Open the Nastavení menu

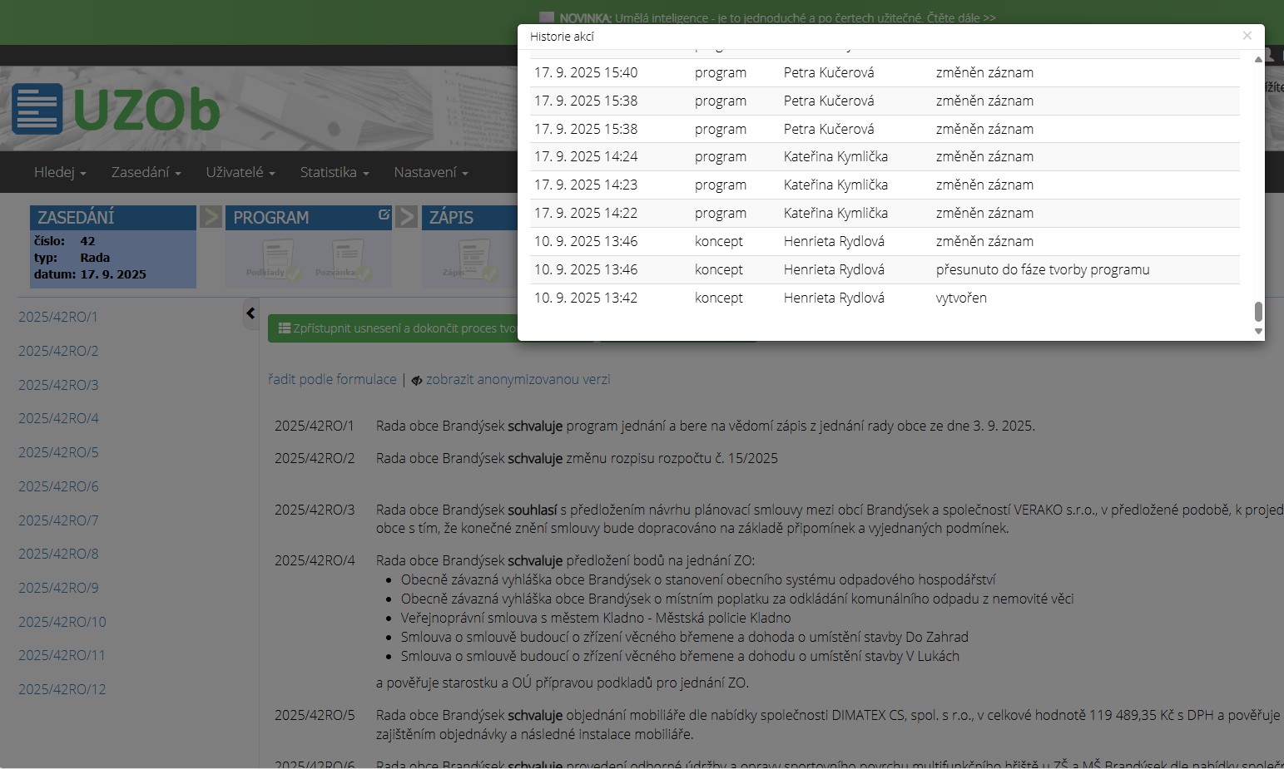pyautogui.click(x=430, y=172)
